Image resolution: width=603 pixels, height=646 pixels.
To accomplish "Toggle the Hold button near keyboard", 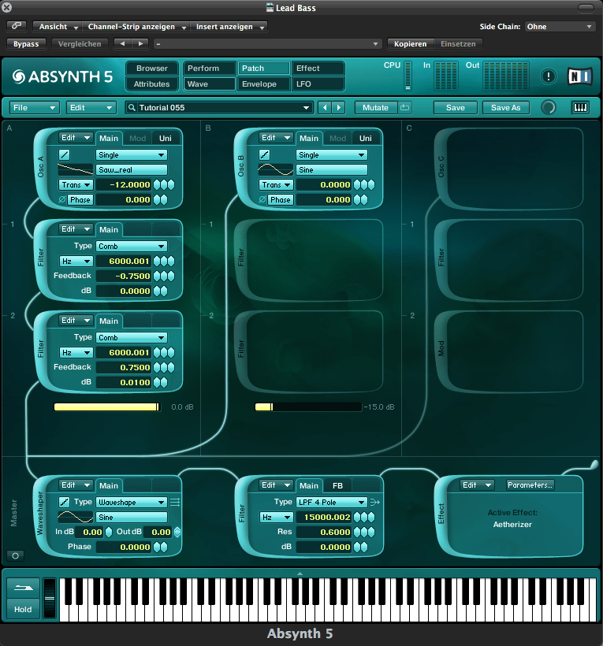I will (23, 609).
